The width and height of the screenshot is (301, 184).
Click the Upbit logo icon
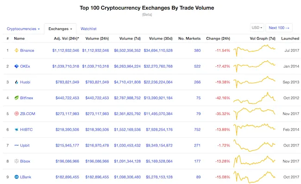[x=17, y=146]
